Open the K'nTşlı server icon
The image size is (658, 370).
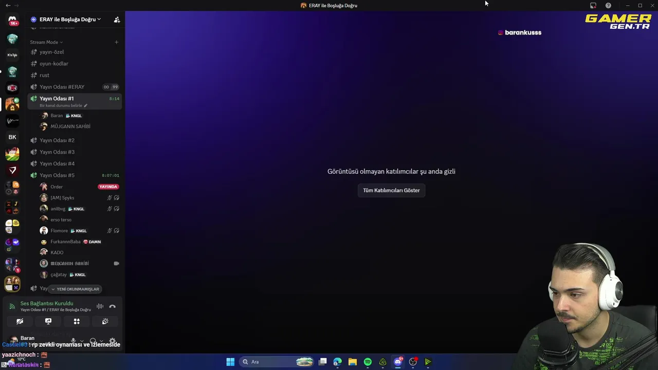point(12,55)
